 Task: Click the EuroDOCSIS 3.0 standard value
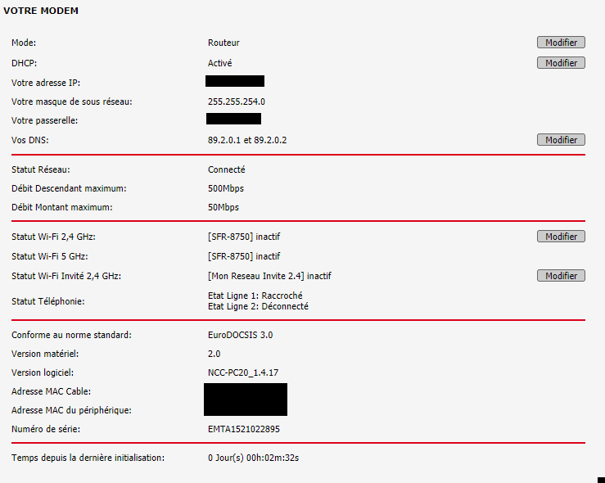tap(240, 335)
